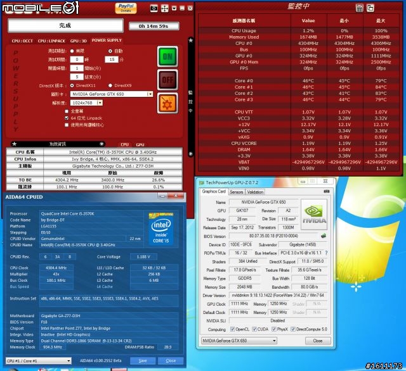Viewport: 406px width, 371px height.
Task: Switch to GPU:3D tab
Action: [79, 41]
